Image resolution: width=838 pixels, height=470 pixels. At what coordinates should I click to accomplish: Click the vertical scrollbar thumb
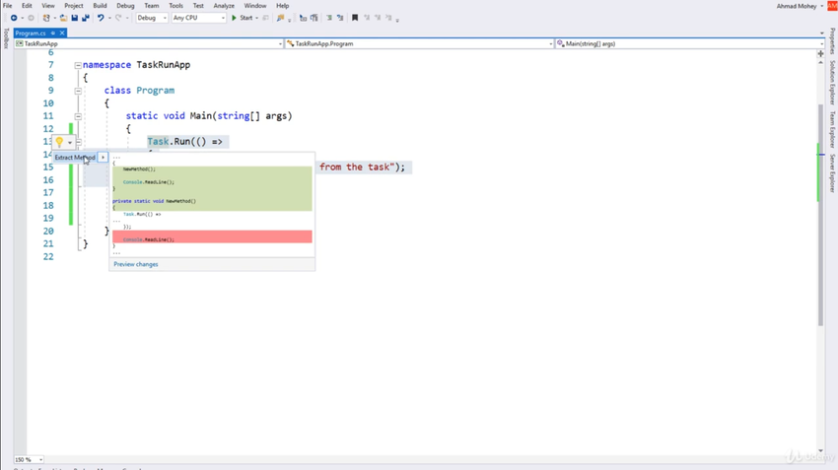click(x=821, y=214)
